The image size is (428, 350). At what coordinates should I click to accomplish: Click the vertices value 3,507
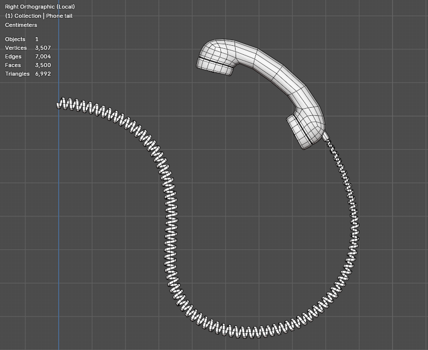[x=43, y=48]
